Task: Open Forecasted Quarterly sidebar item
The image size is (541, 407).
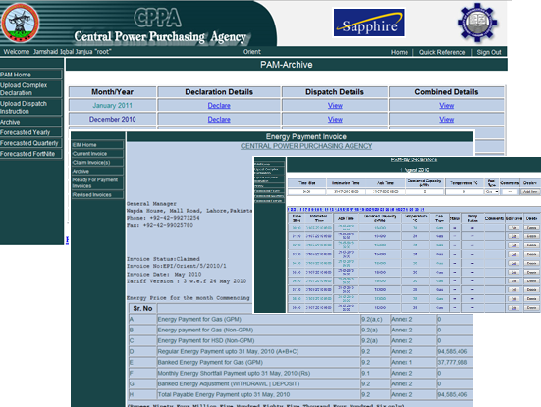Action: click(31, 143)
